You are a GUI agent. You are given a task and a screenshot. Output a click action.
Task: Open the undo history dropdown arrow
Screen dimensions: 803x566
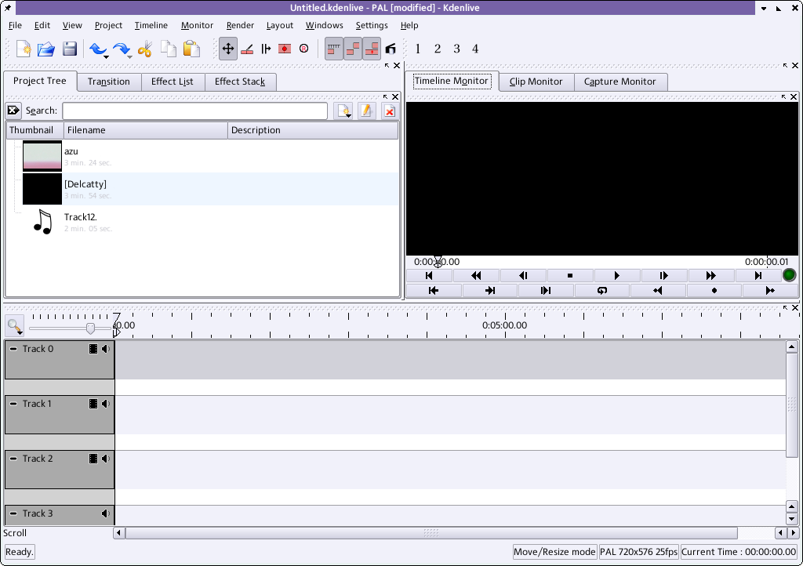click(106, 57)
